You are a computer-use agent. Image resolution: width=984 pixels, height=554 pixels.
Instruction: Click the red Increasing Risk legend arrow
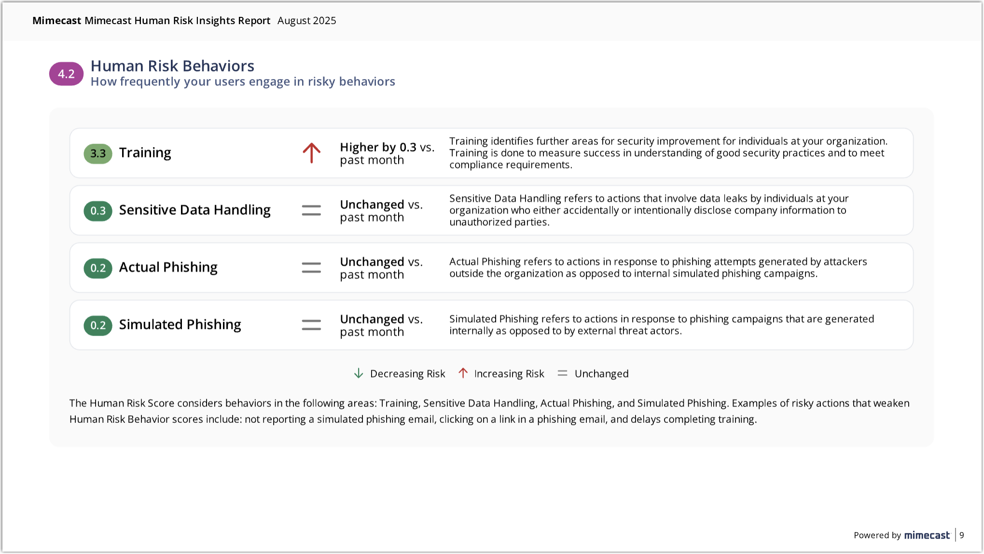[x=463, y=373]
